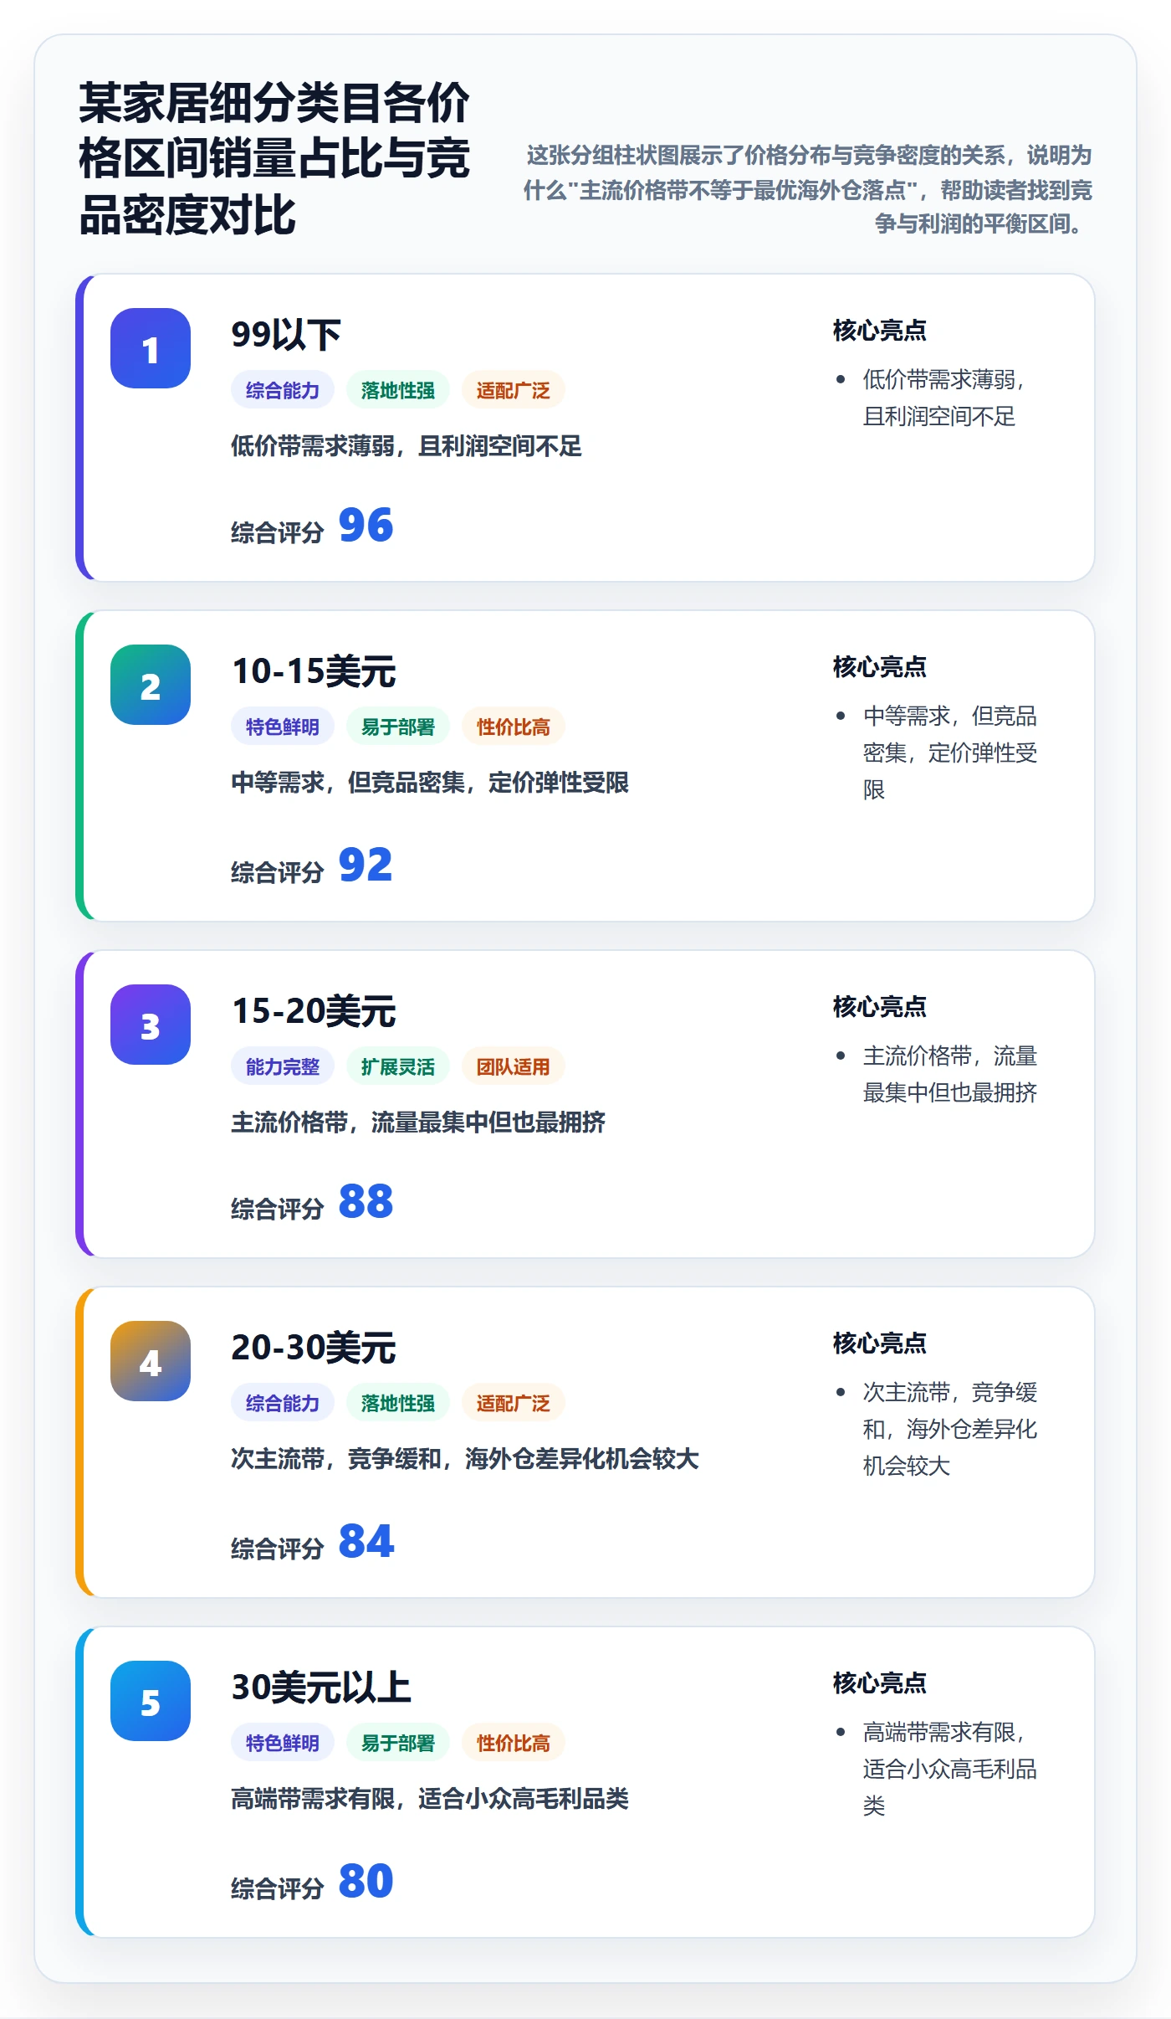Click the rank 4 number badge
Viewport: 1171px width, 2019px height.
coord(151,1361)
